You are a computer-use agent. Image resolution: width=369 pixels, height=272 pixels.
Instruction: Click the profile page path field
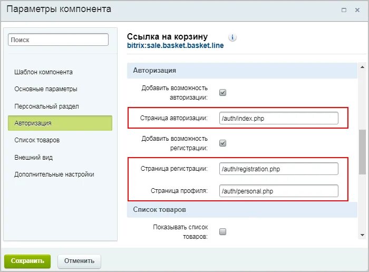point(279,191)
